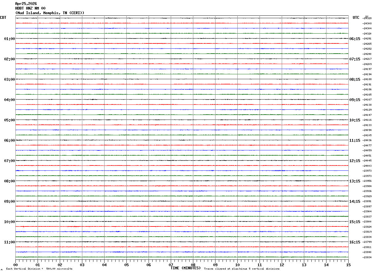Viewport: 373px width, 273px height.
Task: Click the DC offset value -24116
Action: (367, 120)
